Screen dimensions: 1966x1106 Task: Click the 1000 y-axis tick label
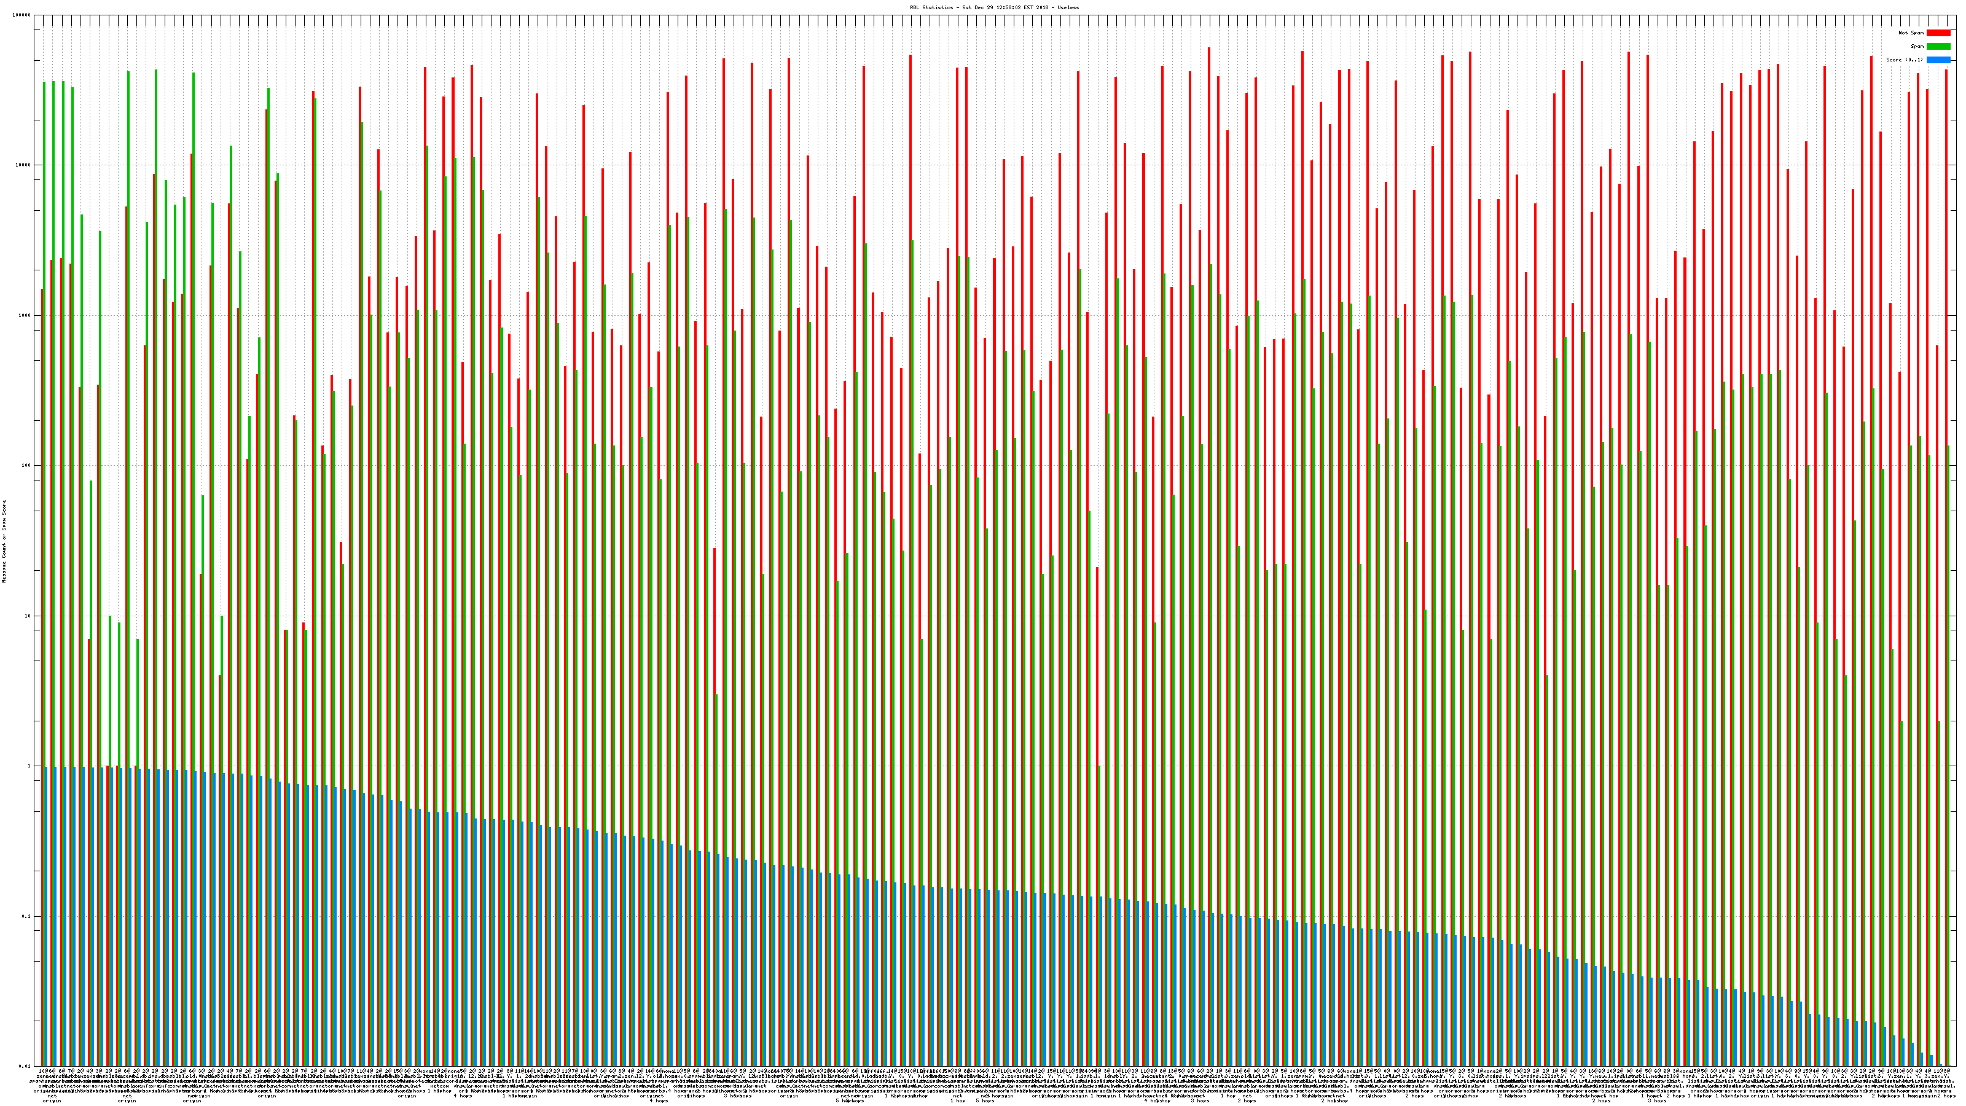(25, 315)
